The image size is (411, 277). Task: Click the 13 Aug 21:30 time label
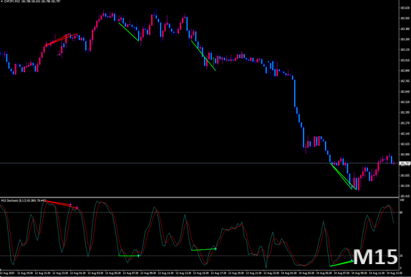point(254,273)
